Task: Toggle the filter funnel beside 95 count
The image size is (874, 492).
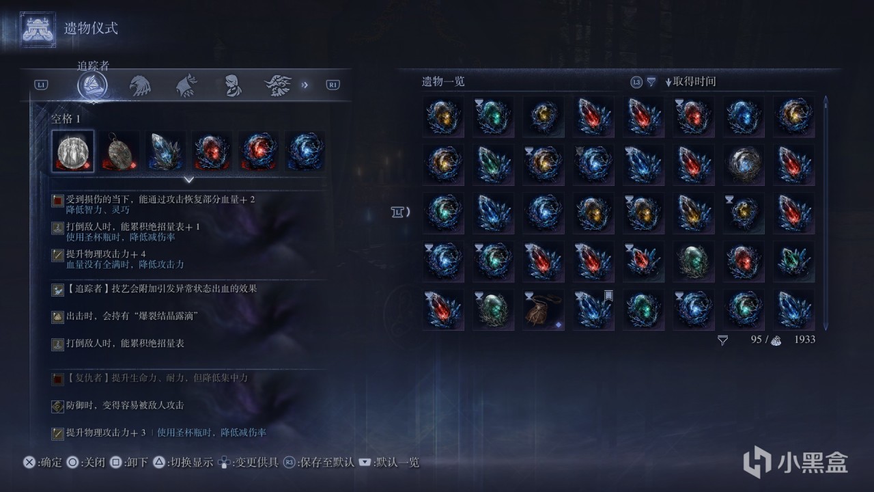Action: coord(723,340)
